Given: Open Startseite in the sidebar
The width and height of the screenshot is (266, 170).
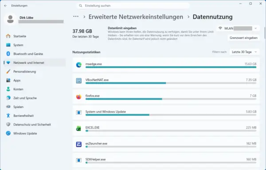Looking at the screenshot, I should 35,36.
